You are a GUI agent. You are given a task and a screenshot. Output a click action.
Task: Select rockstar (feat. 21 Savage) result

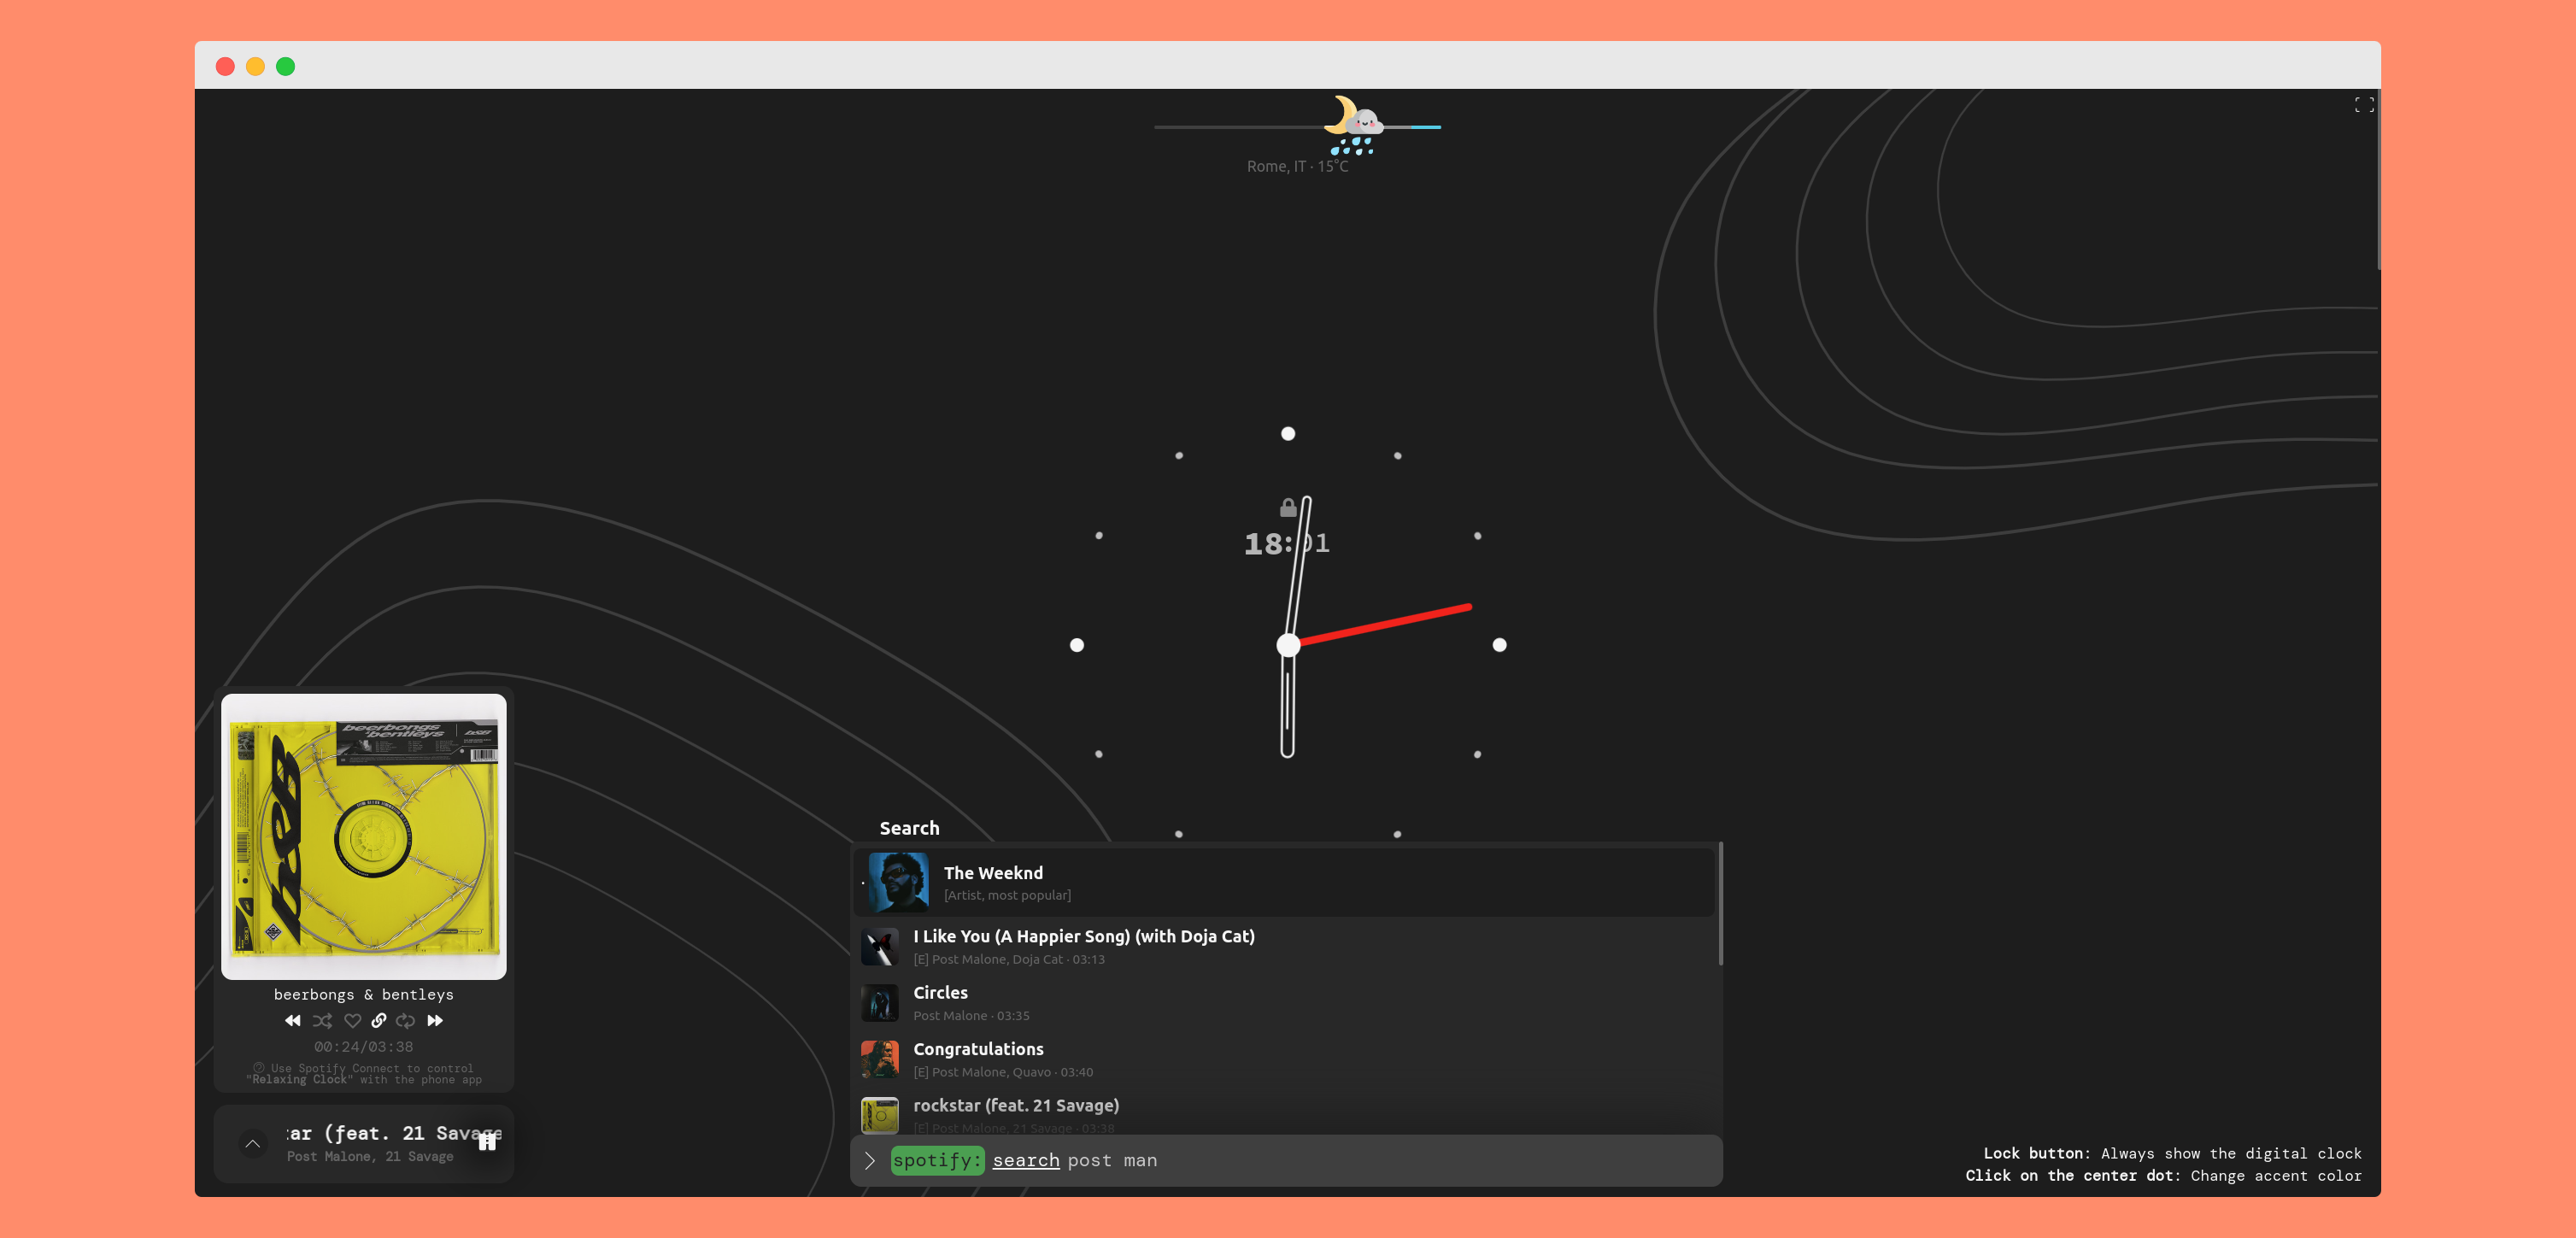tap(1285, 1114)
